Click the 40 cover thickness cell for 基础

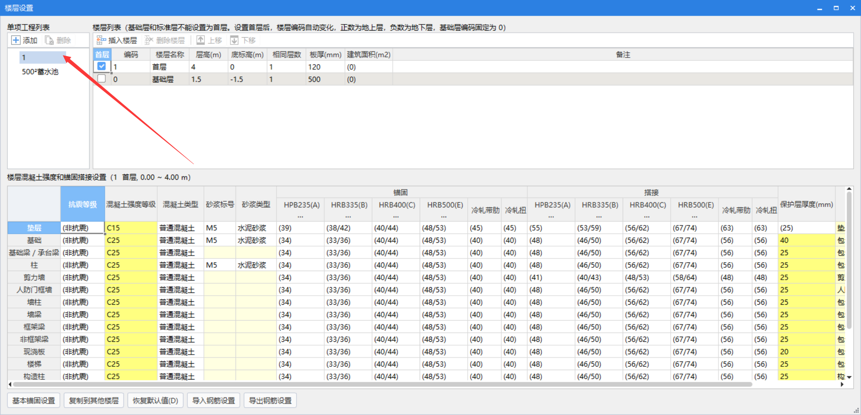pyautogui.click(x=806, y=240)
